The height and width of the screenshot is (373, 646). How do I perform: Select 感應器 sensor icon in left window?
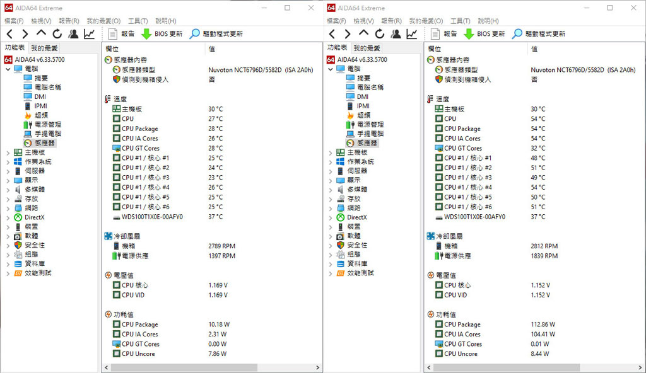(28, 143)
